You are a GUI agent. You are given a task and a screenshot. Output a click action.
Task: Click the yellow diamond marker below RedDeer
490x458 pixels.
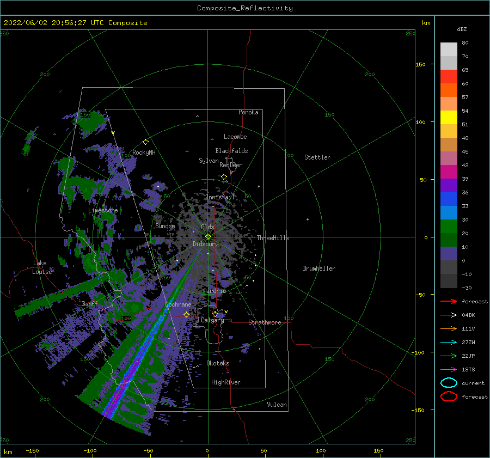click(224, 177)
